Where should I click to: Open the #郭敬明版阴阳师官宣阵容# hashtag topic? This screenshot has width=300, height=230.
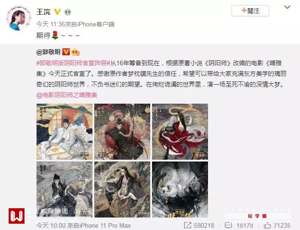[x=73, y=63]
